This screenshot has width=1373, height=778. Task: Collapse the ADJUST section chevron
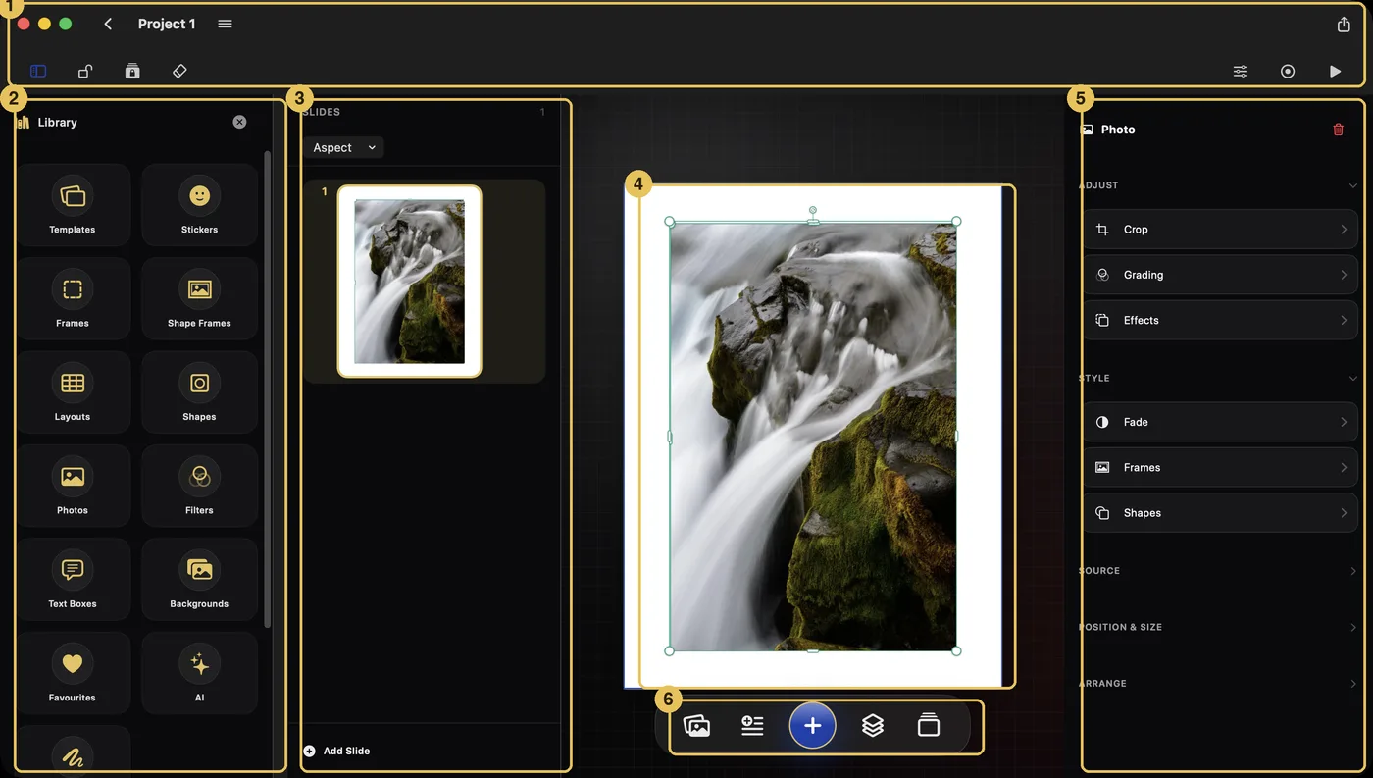click(1353, 185)
